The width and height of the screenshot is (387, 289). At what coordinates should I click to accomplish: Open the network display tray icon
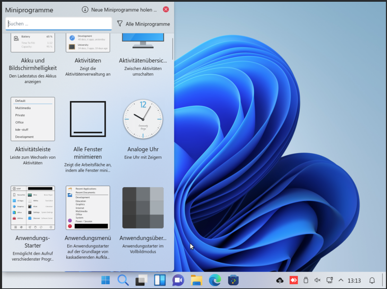(329, 280)
